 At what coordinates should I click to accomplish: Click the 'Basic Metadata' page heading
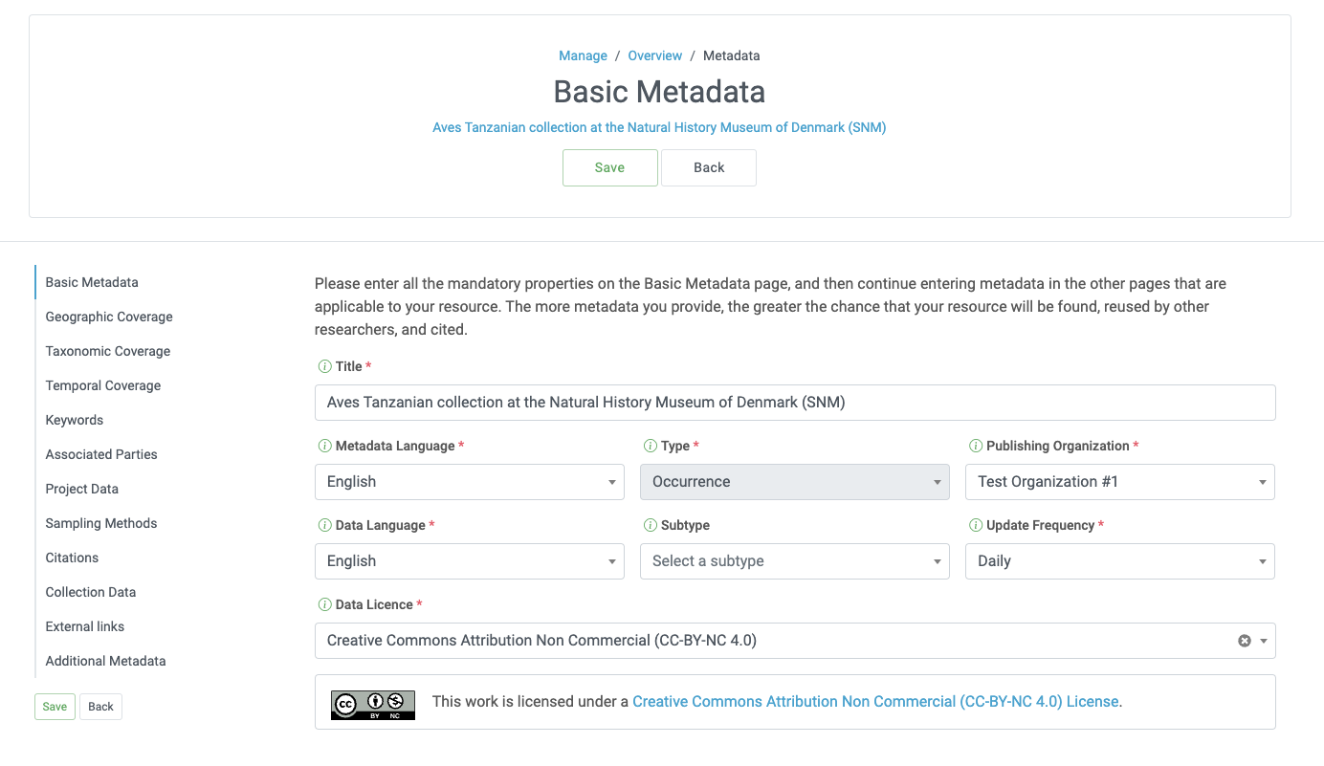[659, 92]
